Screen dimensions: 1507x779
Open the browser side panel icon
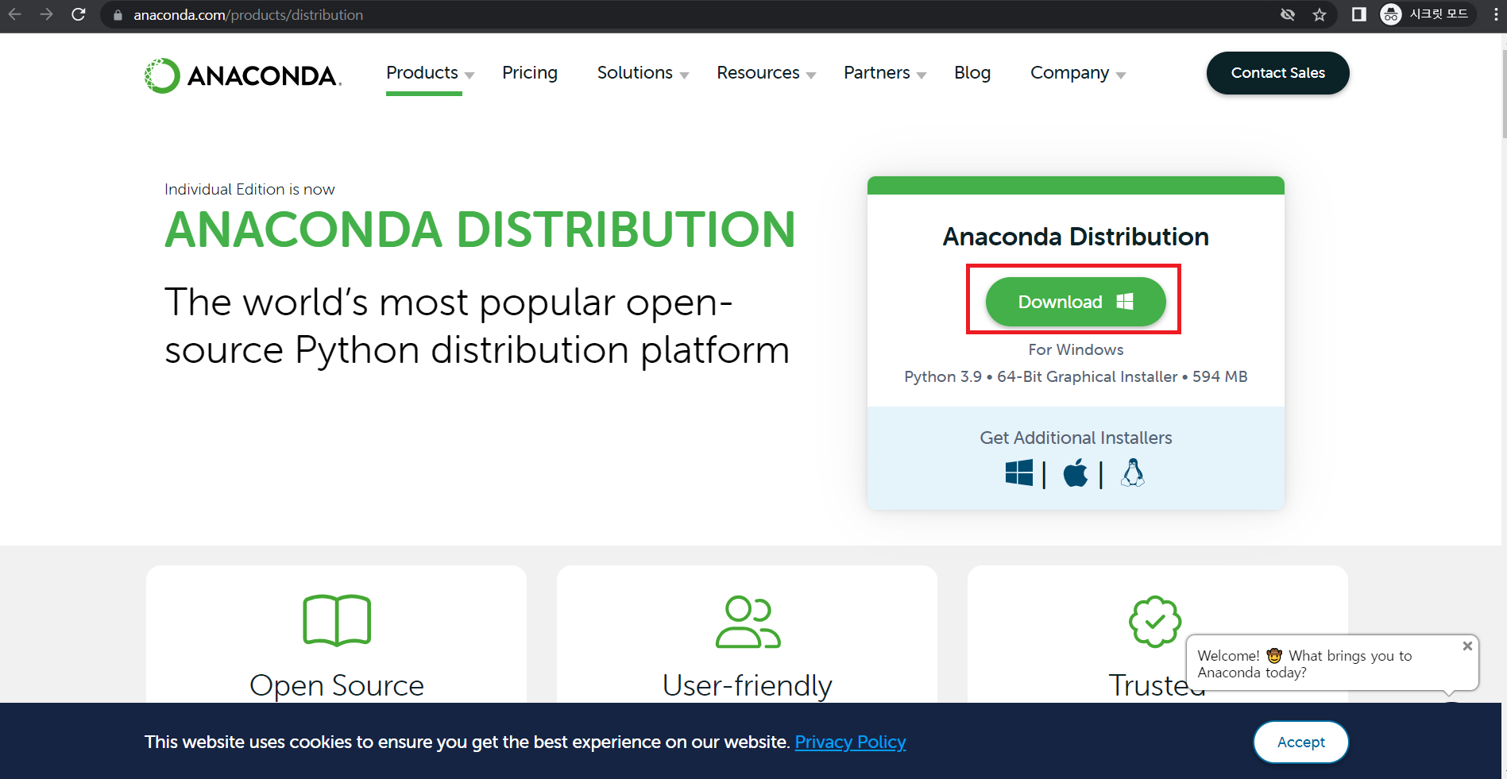tap(1359, 14)
